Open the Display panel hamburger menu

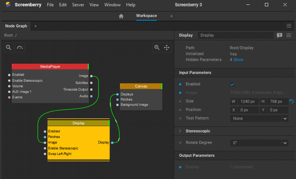tap(289, 35)
